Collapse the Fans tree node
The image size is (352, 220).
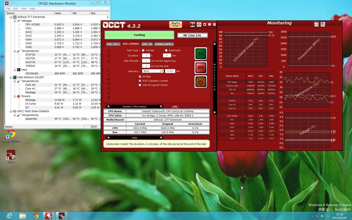click(x=15, y=70)
